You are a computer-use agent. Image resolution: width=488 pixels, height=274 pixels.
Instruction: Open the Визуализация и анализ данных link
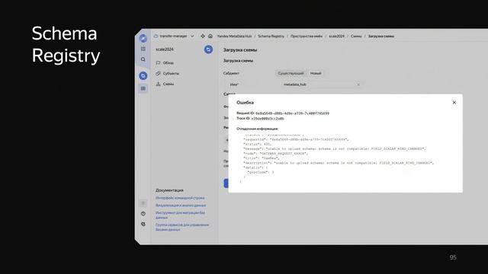(x=181, y=205)
